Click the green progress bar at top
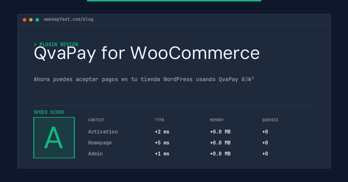This screenshot has height=182, width=348. (174, 1)
